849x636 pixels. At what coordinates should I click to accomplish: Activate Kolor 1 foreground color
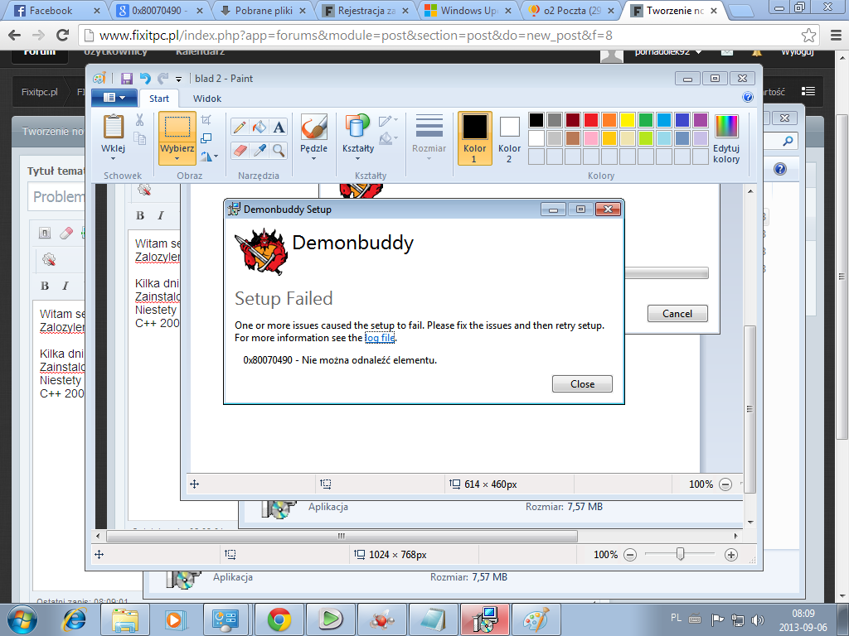[x=474, y=138]
